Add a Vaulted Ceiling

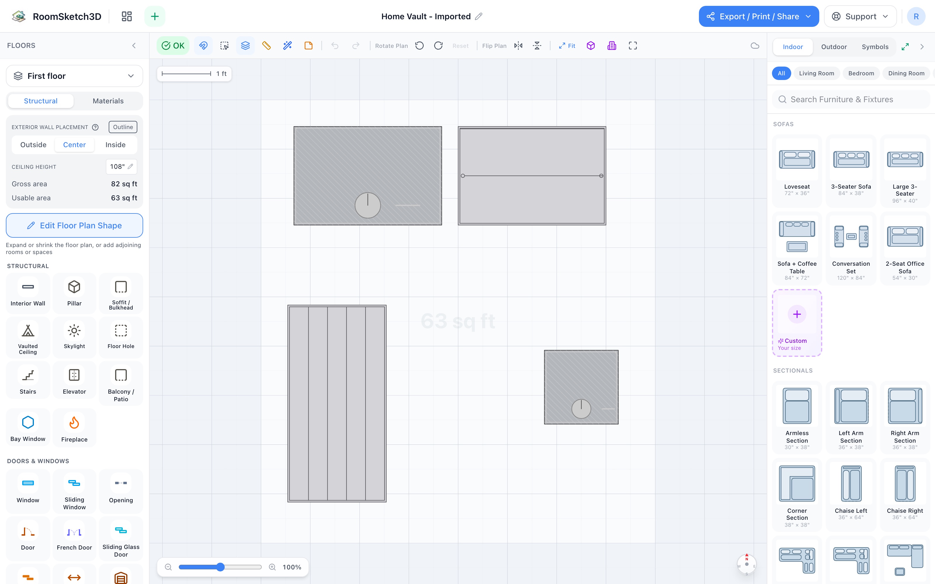[x=28, y=338]
